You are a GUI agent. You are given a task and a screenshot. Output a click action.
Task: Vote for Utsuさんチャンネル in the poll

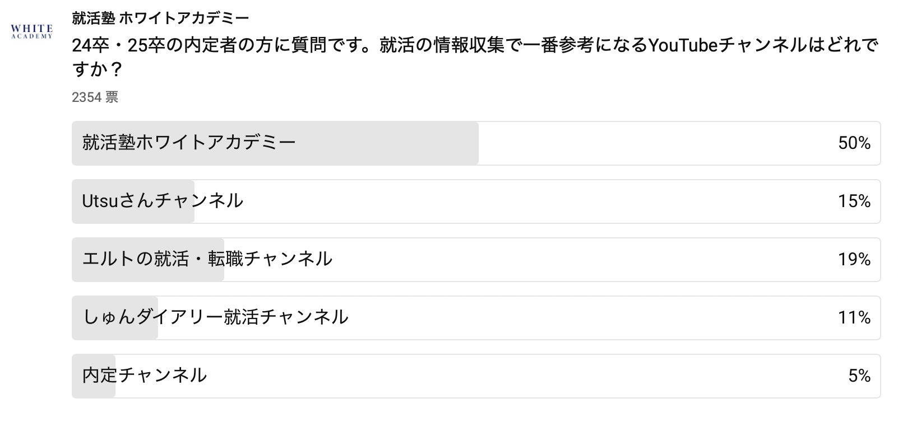pyautogui.click(x=163, y=201)
